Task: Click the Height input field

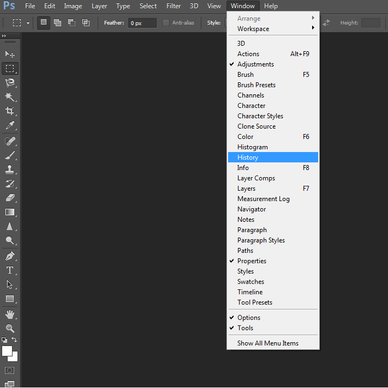Action: 371,23
